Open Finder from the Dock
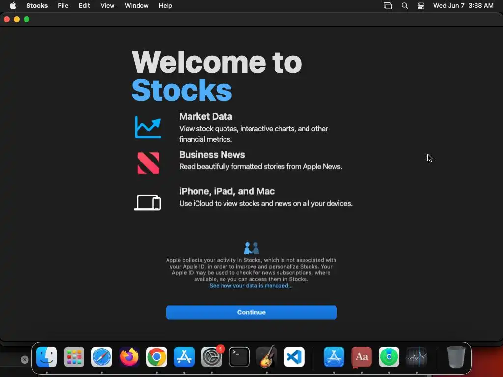Screen dimensions: 503x377 pos(47,357)
